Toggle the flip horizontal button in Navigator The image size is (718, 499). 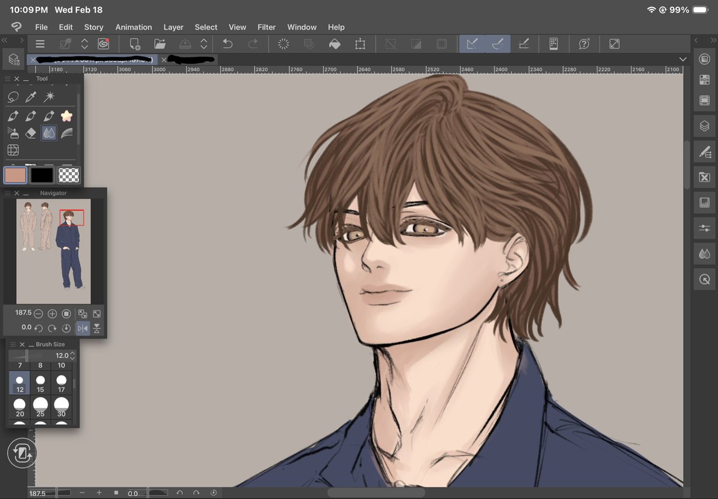pos(83,328)
